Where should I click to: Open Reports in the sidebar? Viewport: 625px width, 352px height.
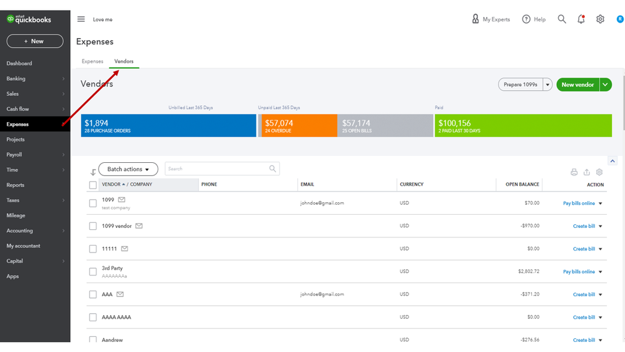click(x=16, y=185)
